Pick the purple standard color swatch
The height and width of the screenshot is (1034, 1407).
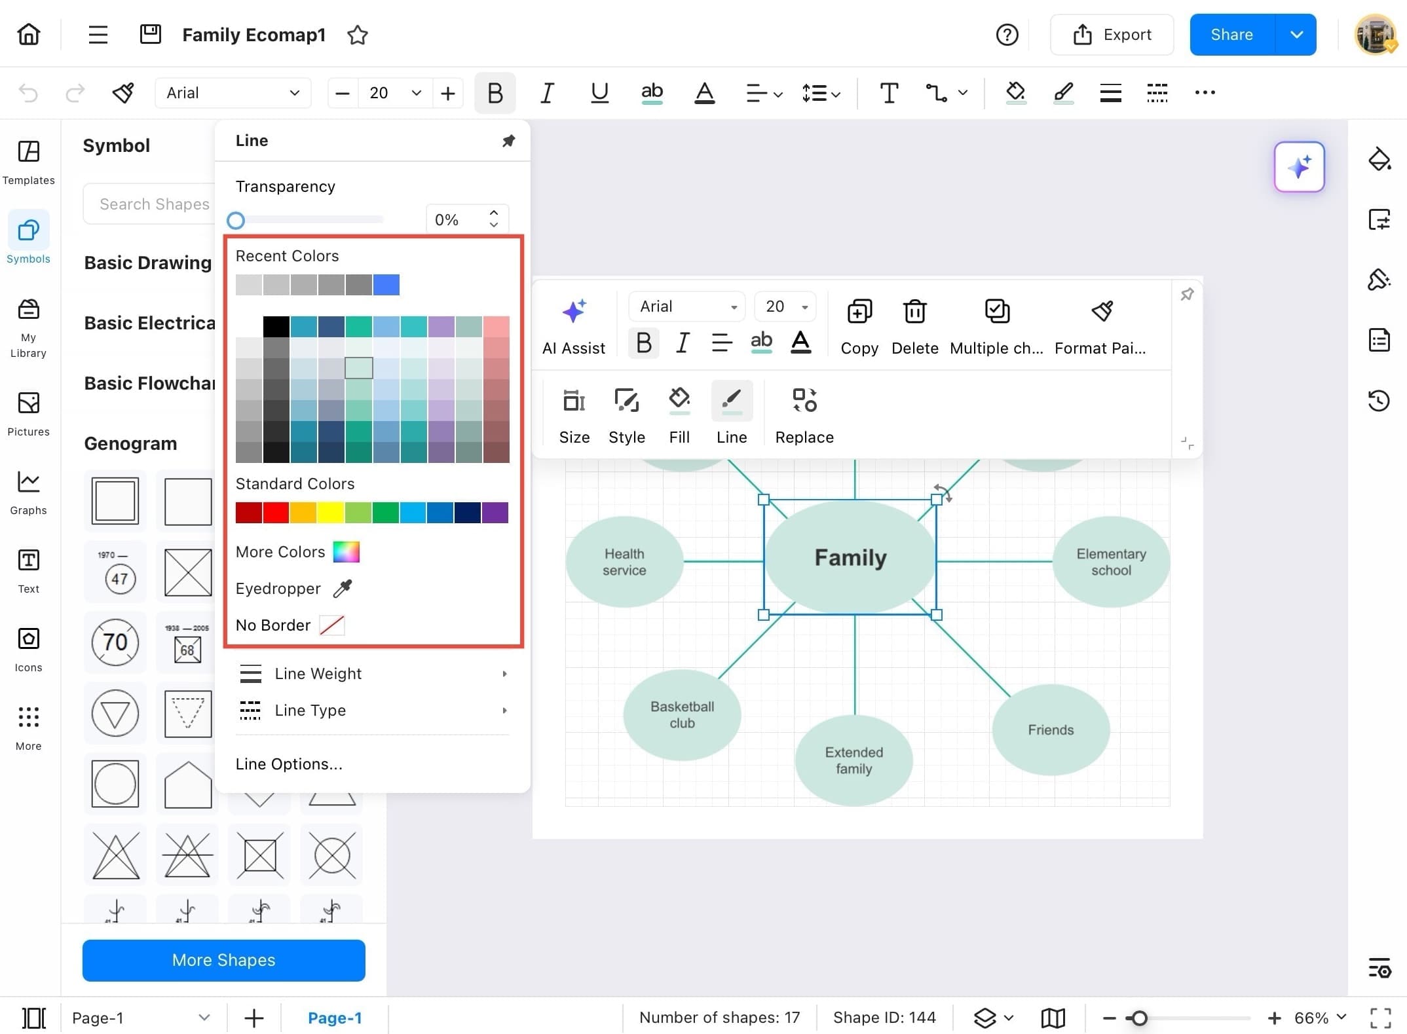(495, 513)
